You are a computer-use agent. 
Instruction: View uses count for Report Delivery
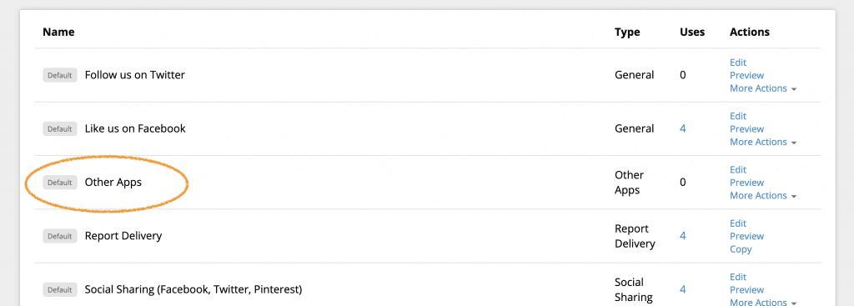click(682, 236)
